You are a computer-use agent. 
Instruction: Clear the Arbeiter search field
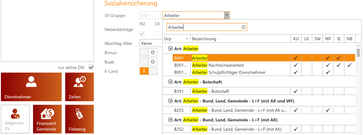244,27
